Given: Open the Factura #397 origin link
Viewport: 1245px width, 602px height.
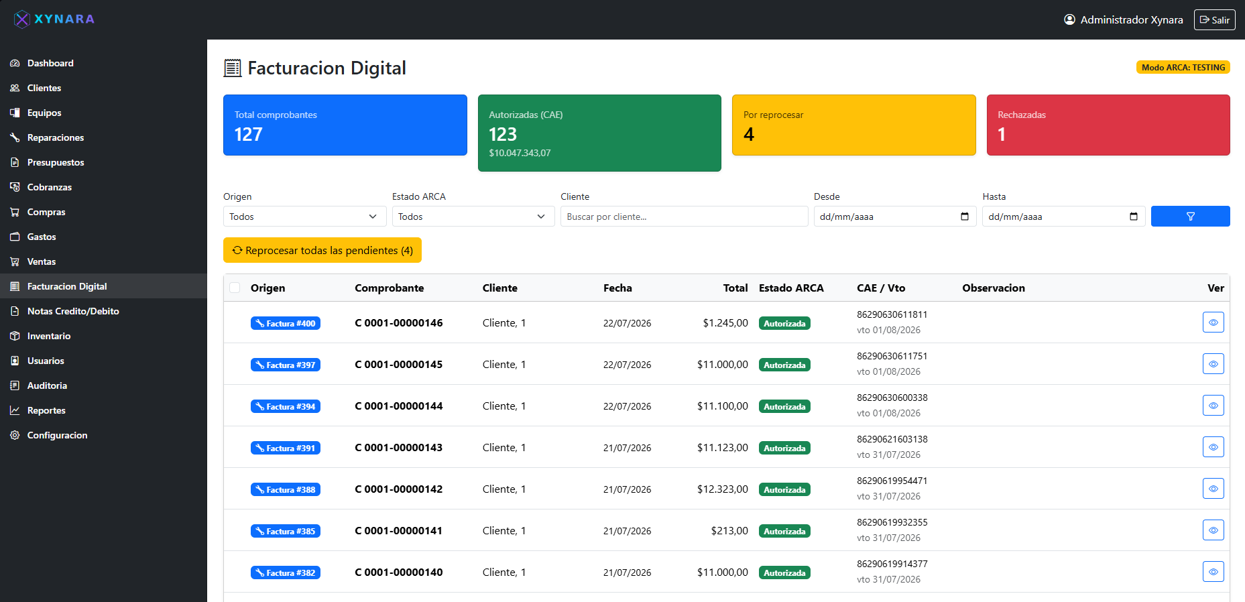Looking at the screenshot, I should coord(286,365).
